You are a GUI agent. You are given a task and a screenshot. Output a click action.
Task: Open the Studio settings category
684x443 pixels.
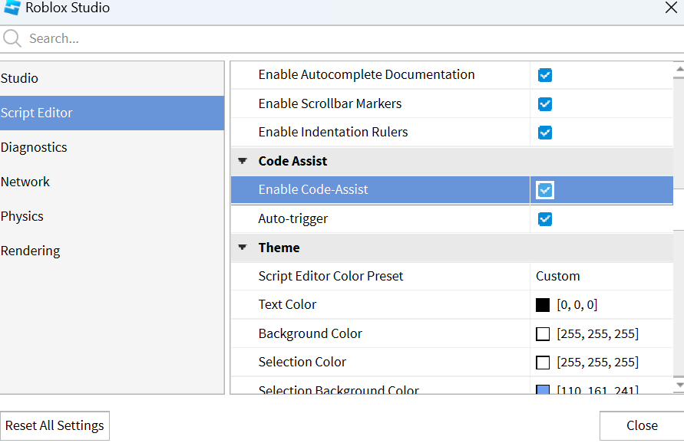pyautogui.click(x=20, y=78)
